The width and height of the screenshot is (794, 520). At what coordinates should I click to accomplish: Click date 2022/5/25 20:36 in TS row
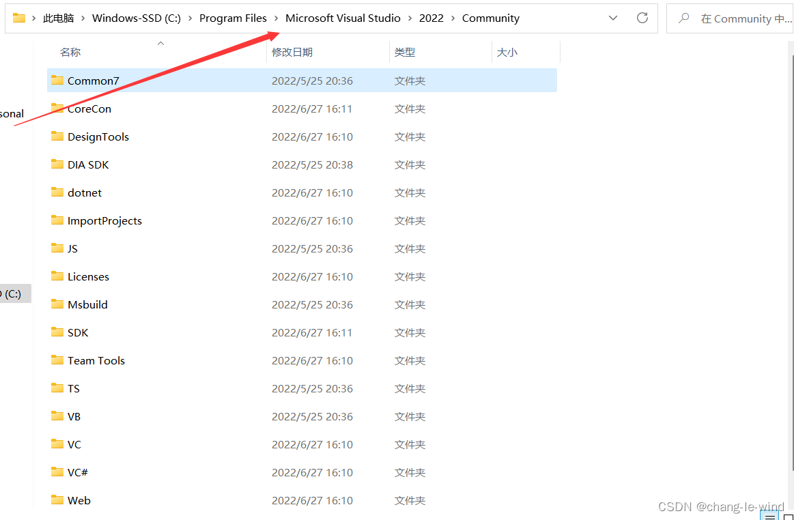coord(312,388)
